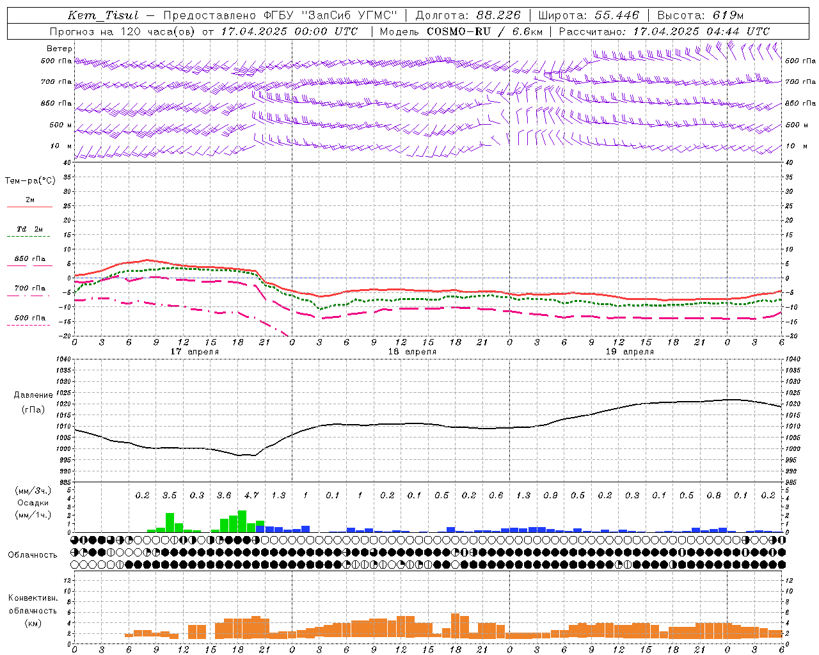
Task: Click the '17 апреля' date label
Action: (x=195, y=352)
